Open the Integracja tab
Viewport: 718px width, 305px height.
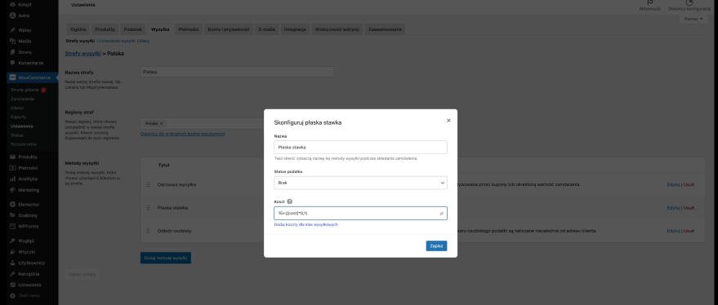pyautogui.click(x=295, y=29)
